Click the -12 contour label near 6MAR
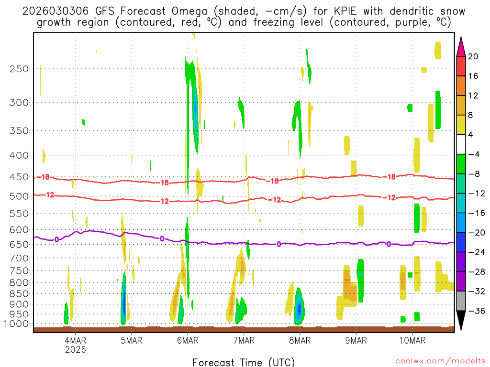 tap(163, 201)
